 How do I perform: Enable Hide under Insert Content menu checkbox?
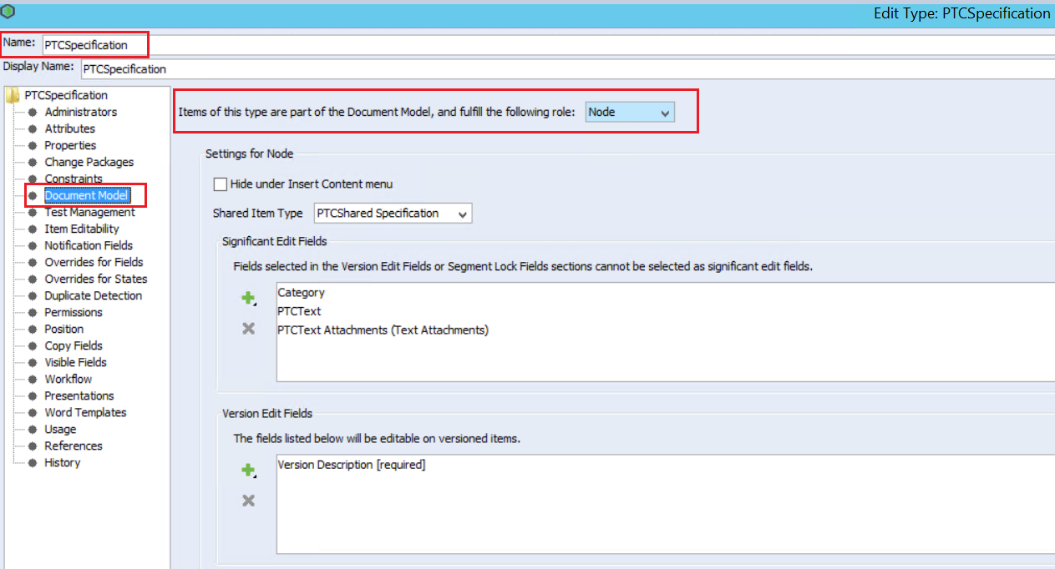(x=221, y=184)
